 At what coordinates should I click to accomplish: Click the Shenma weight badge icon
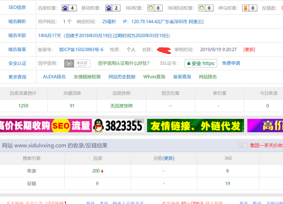point(250,8)
